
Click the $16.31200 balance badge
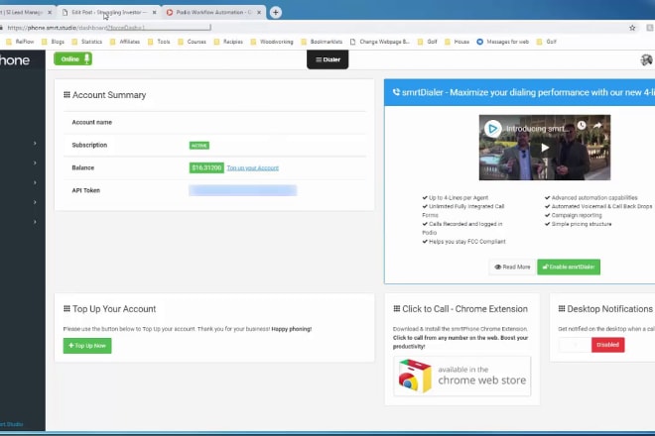[206, 167]
